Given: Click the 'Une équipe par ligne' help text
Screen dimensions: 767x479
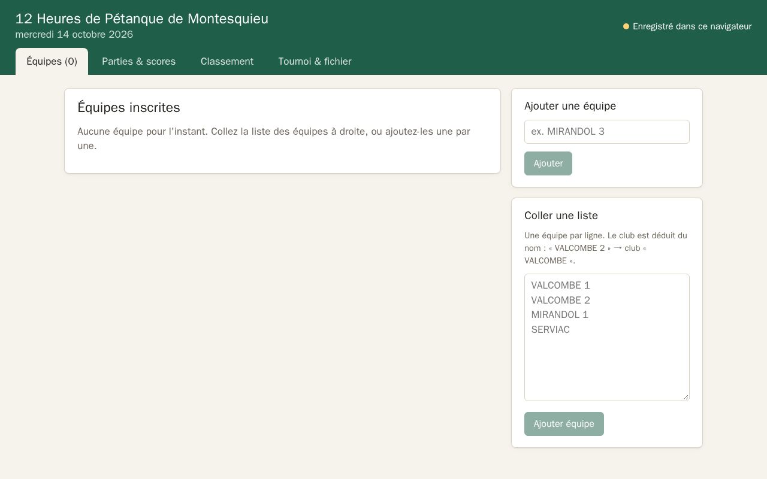Looking at the screenshot, I should (x=606, y=248).
